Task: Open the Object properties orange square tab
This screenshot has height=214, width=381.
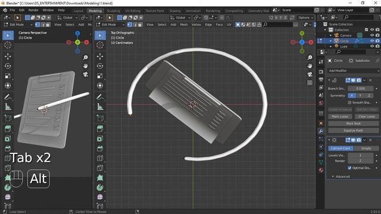Action: click(x=321, y=123)
